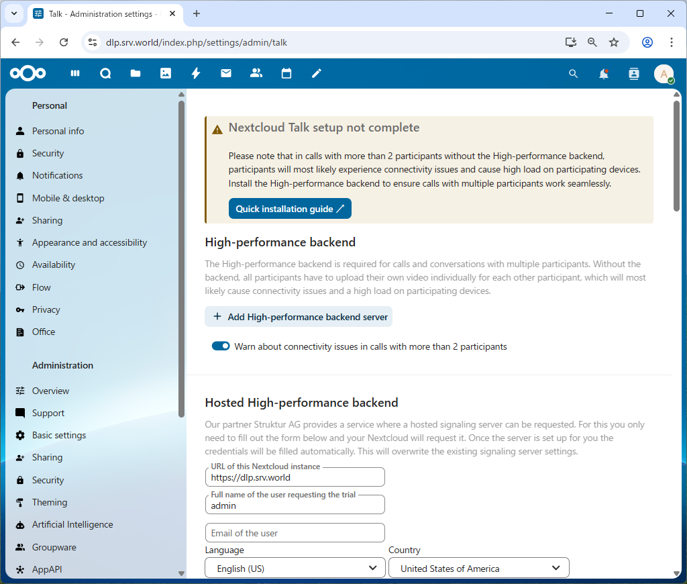This screenshot has width=687, height=584.
Task: Open unified search magnifier icon
Action: pyautogui.click(x=573, y=74)
